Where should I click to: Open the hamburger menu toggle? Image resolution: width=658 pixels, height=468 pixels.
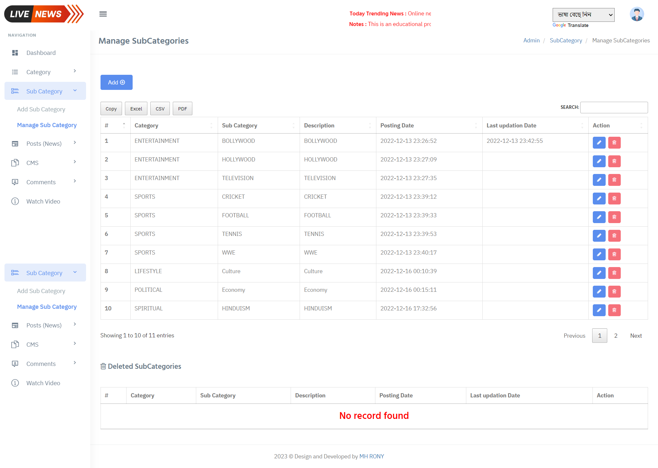click(103, 14)
